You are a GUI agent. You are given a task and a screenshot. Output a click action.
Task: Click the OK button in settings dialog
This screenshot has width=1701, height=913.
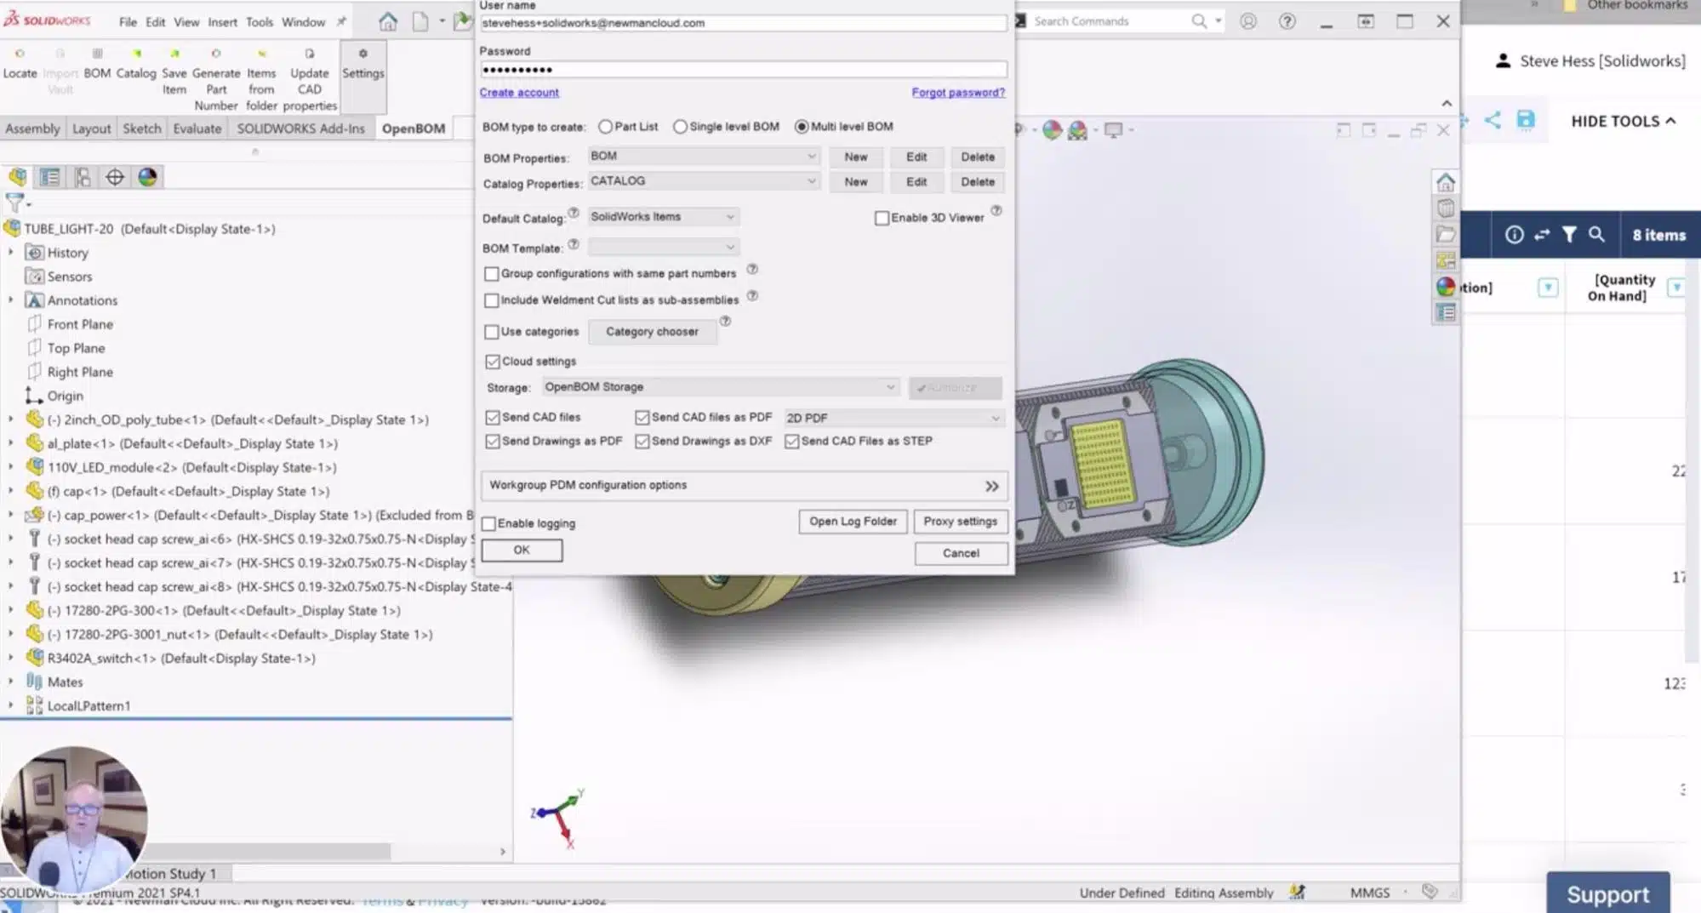pyautogui.click(x=522, y=551)
